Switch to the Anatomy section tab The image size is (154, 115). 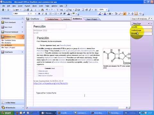(x=66, y=19)
